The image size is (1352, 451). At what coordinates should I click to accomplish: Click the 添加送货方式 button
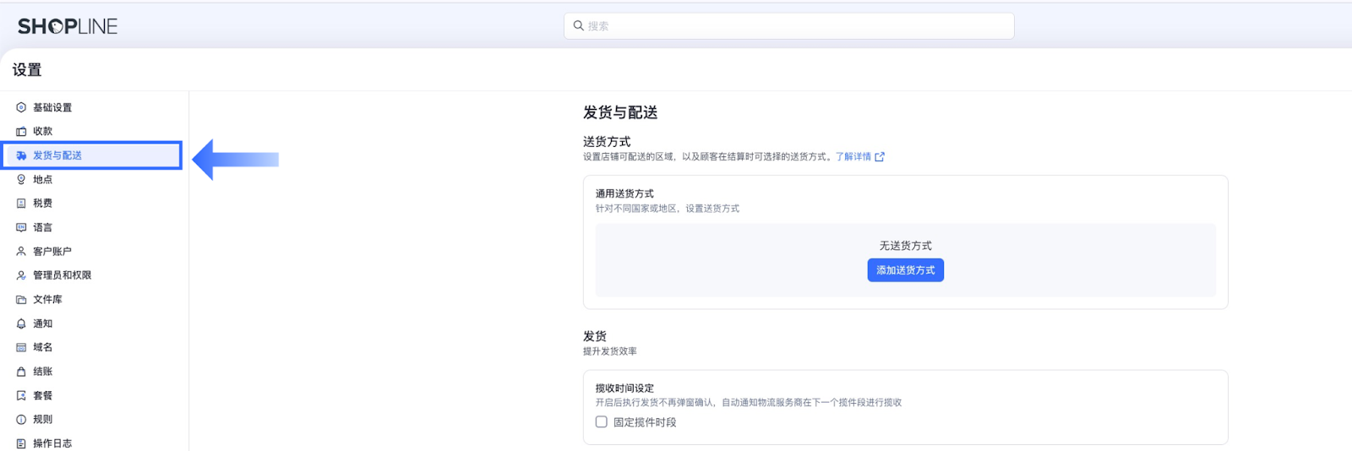pyautogui.click(x=905, y=270)
